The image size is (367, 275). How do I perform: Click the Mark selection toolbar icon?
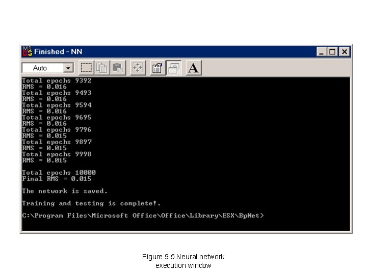[86, 68]
